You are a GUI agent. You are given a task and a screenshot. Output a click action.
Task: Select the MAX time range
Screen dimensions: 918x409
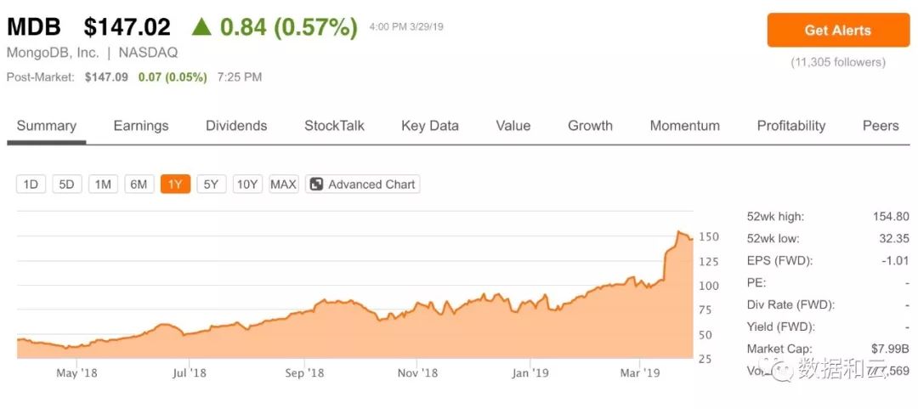coord(284,185)
